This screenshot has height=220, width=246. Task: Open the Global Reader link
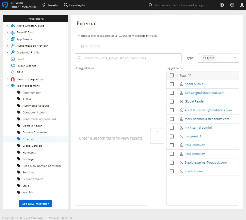pos(195,101)
